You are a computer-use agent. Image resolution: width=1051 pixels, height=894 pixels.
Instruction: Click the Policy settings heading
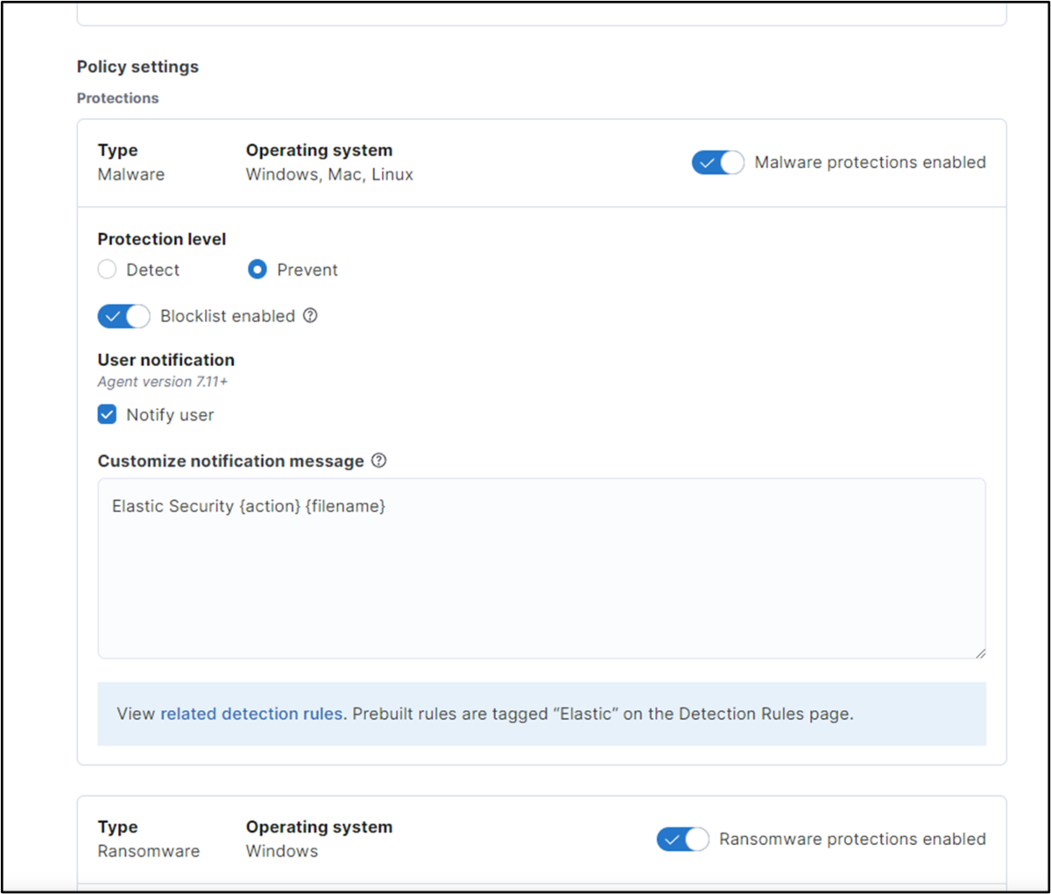[138, 66]
